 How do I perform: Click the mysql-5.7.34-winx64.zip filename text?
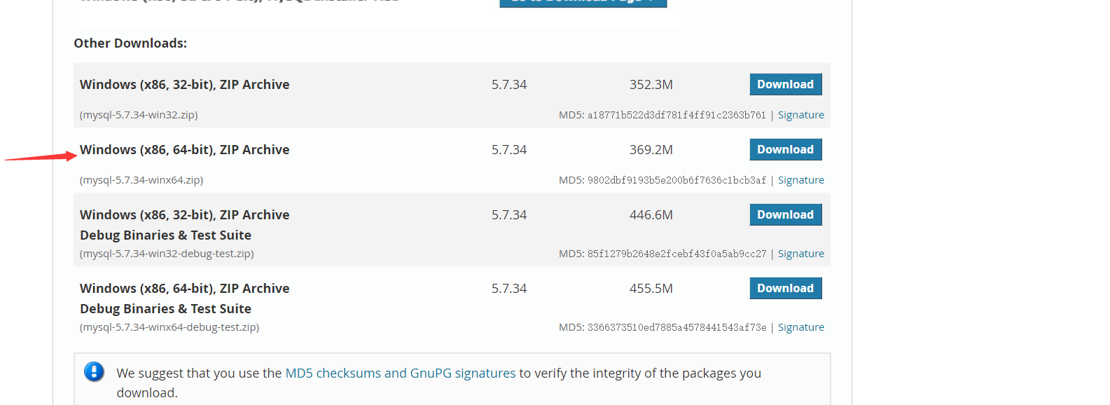click(x=141, y=180)
